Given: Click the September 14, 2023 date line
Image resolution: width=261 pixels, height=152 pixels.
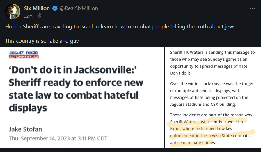Looking at the screenshot, I should pyautogui.click(x=58, y=138).
